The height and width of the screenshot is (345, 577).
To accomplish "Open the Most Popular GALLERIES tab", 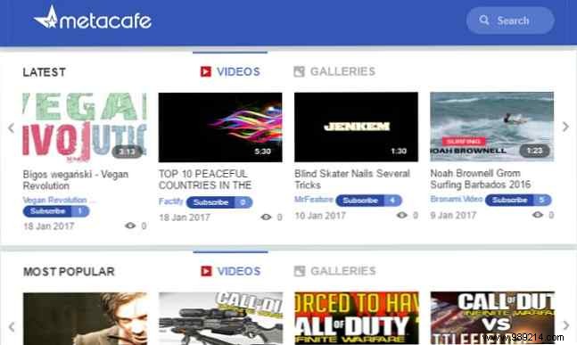I will 334,271.
